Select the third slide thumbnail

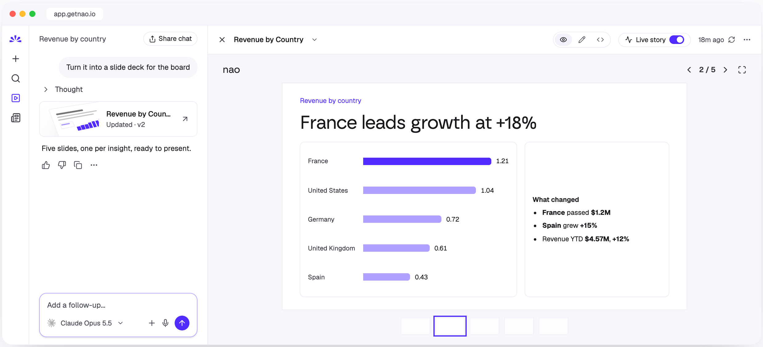[485, 326]
